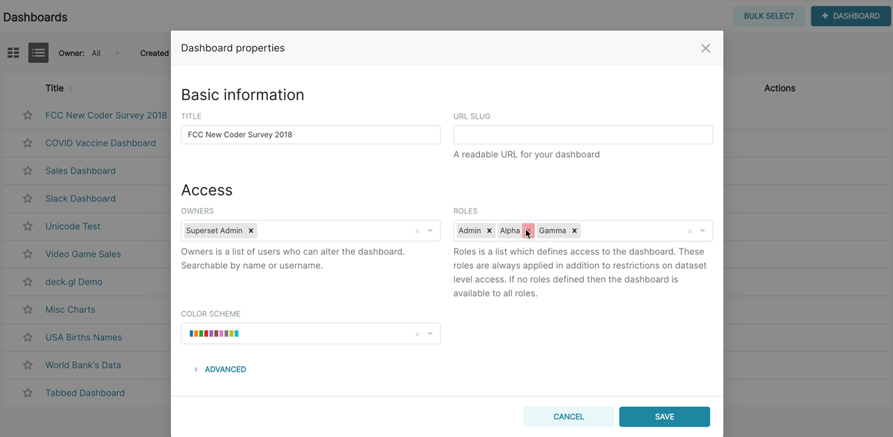
Task: Remove Superset Admin from owners
Action: coord(250,230)
